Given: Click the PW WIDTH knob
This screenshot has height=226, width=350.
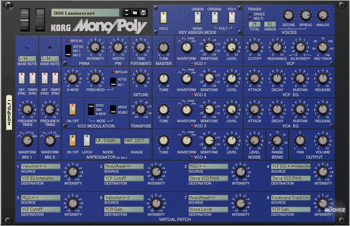Looking at the screenshot, I should tap(118, 47).
